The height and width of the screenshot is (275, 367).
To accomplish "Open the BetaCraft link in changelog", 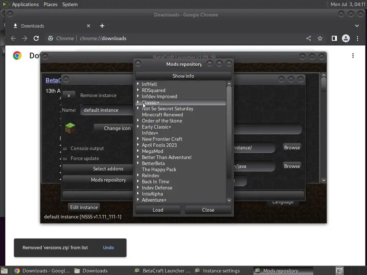I will point(53,80).
